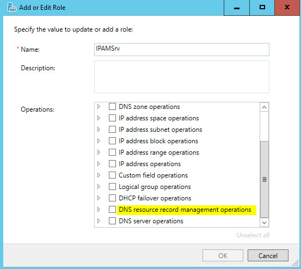Click the operations list scroll down arrow

(264, 223)
